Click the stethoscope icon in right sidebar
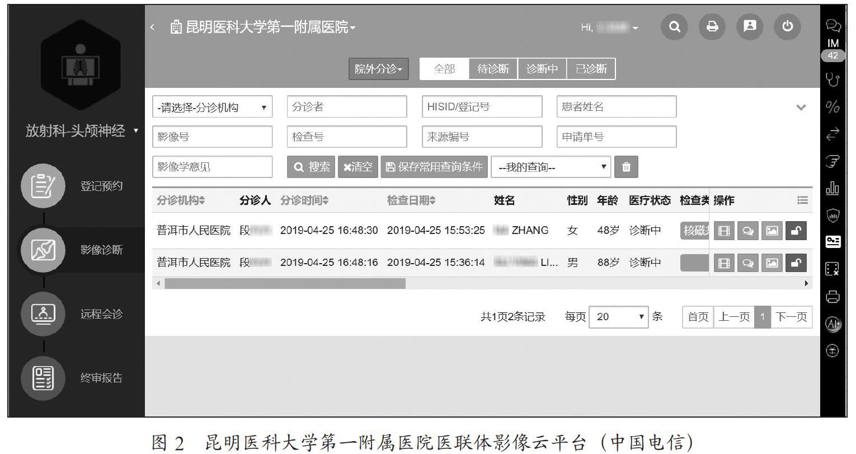Image resolution: width=856 pixels, height=454 pixels. pyautogui.click(x=833, y=80)
